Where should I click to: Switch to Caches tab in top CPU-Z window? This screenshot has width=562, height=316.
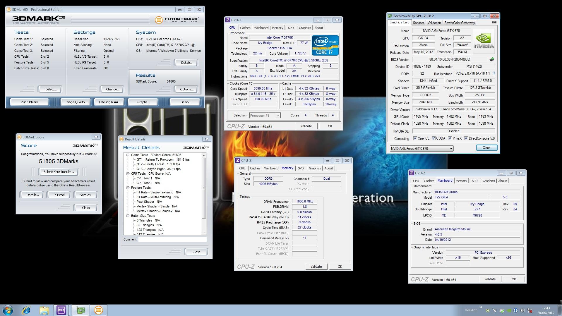(x=245, y=28)
